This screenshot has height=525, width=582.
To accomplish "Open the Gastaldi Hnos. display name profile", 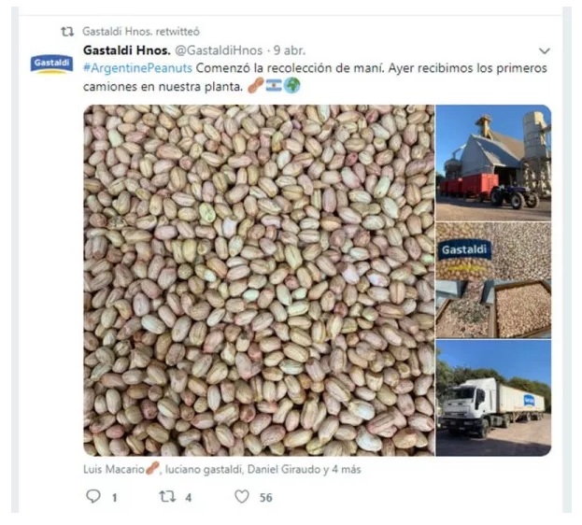I will point(127,50).
